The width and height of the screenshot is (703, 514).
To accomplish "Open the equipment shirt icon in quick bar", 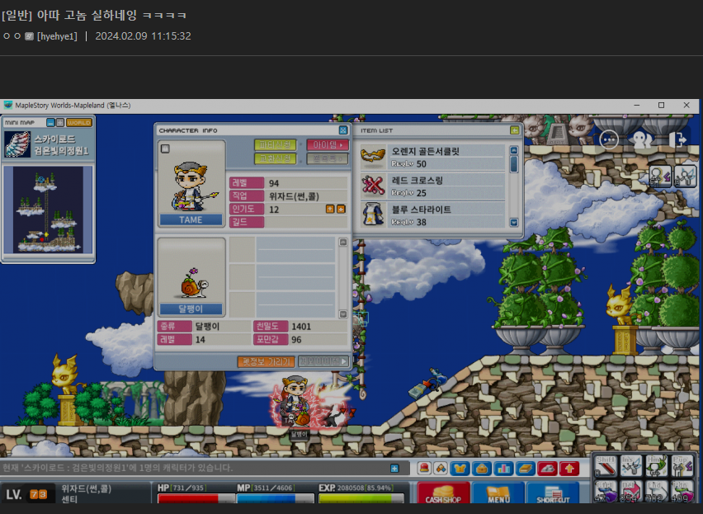I will coord(460,469).
